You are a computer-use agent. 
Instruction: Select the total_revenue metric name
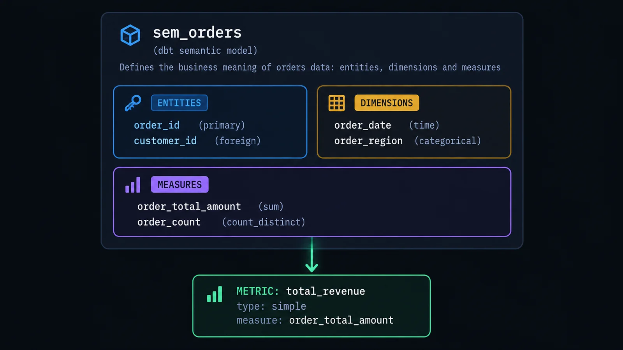326,291
